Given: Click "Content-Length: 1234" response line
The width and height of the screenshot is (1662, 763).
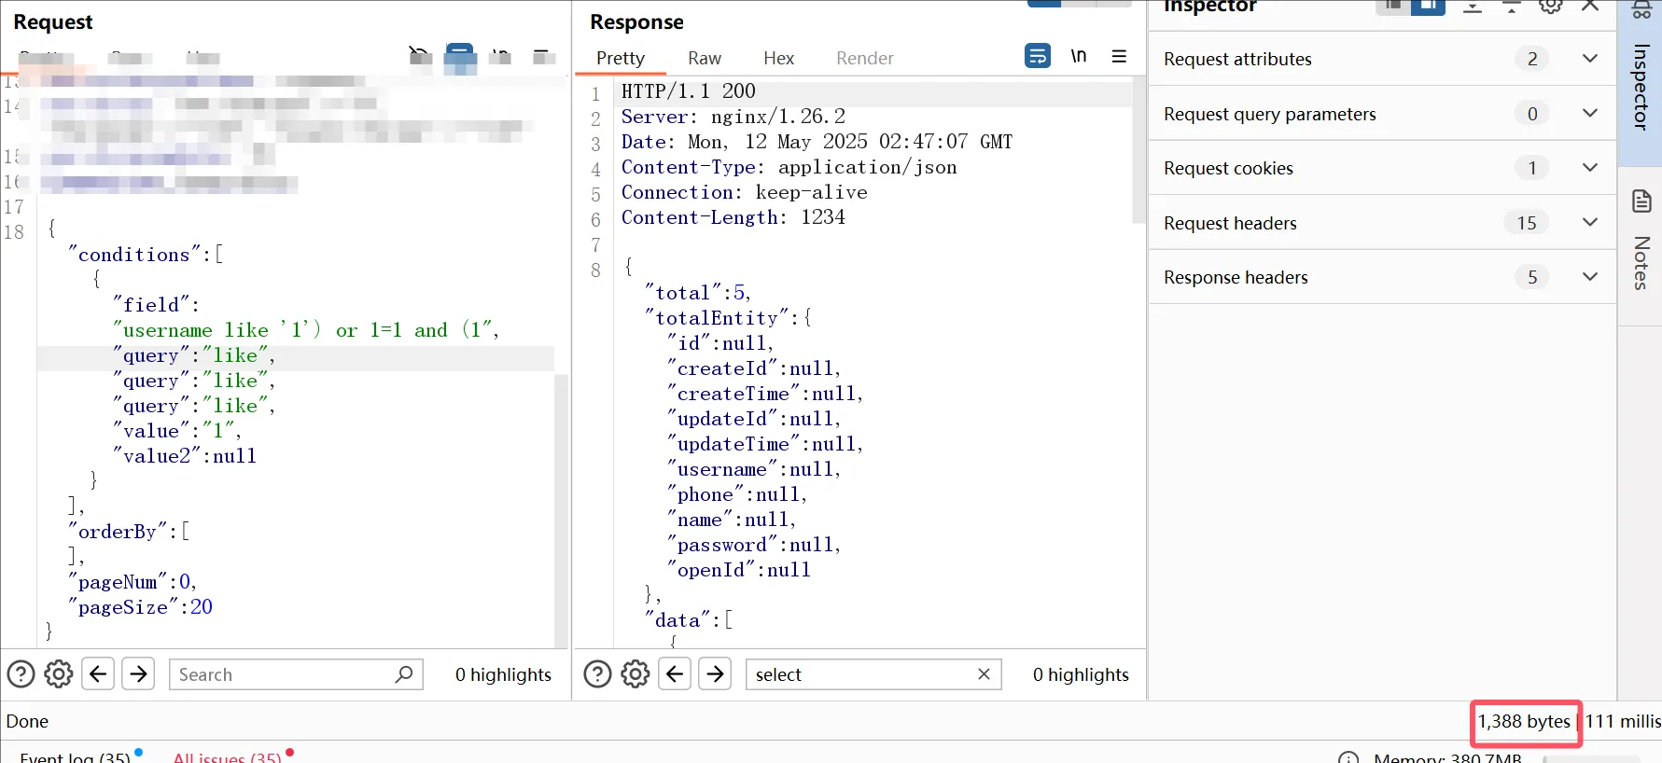Looking at the screenshot, I should pyautogui.click(x=733, y=217).
